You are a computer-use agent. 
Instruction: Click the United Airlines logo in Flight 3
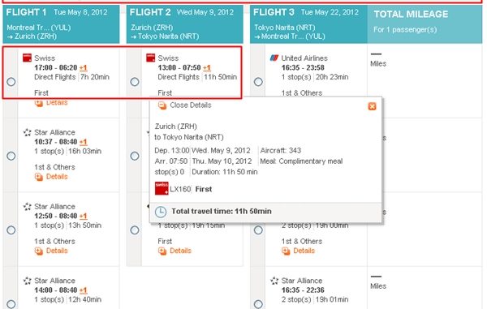274,58
